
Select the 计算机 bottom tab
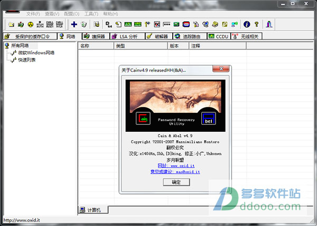[x=93, y=210]
